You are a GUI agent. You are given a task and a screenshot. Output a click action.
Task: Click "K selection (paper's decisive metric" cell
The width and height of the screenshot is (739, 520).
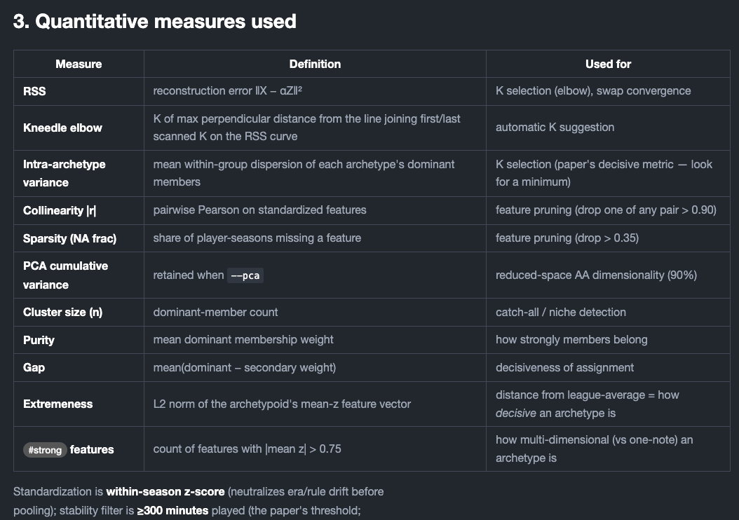(608, 173)
